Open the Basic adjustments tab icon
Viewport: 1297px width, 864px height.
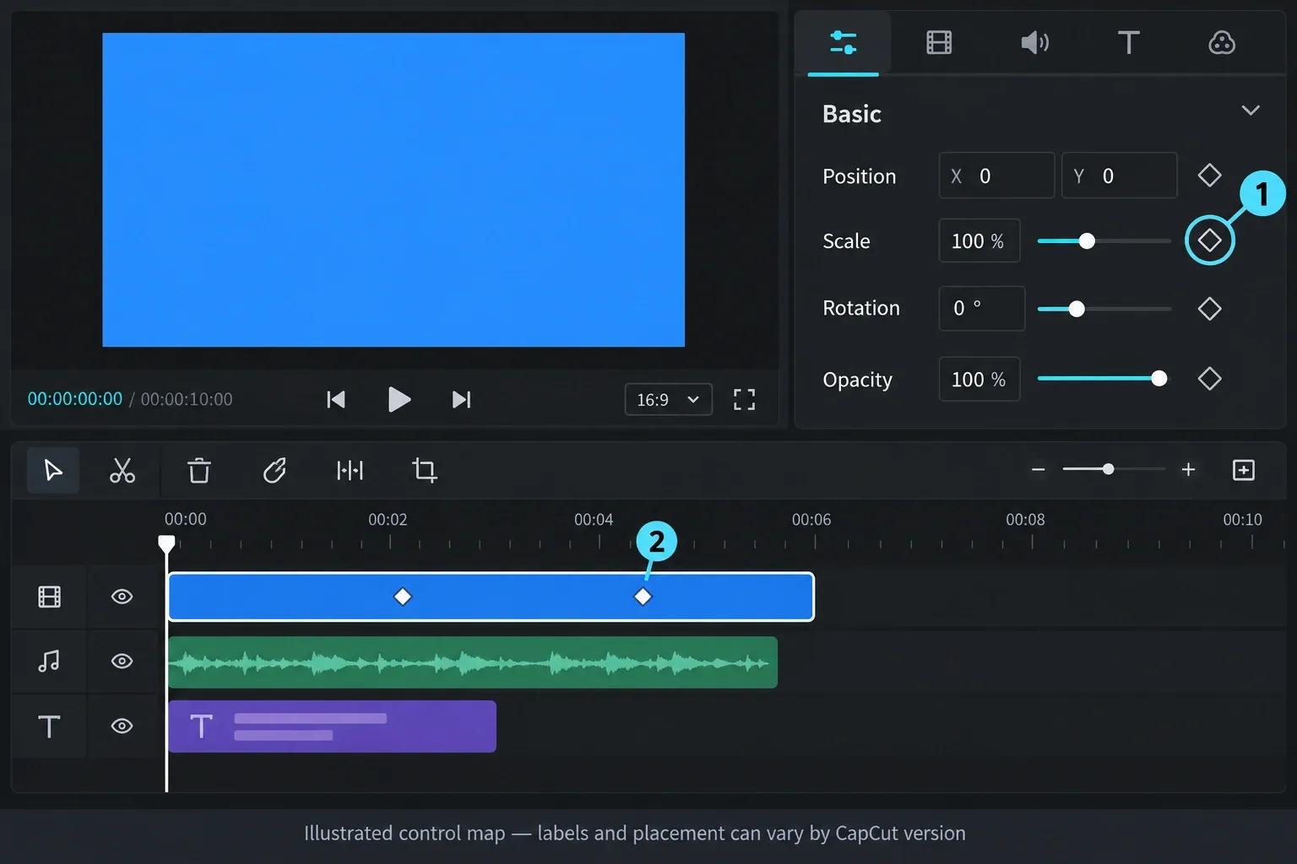pos(844,42)
